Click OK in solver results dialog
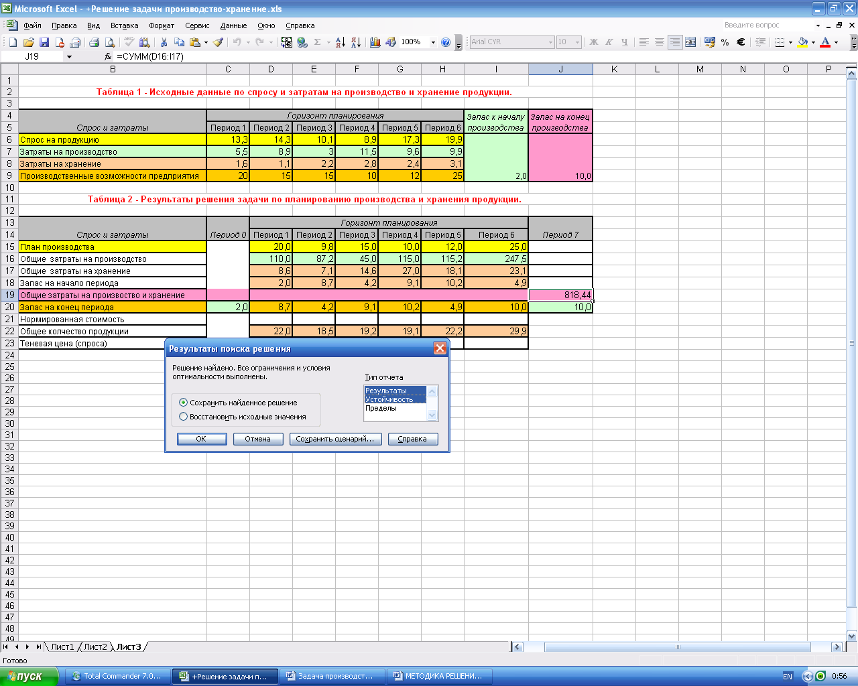This screenshot has width=858, height=686. coord(201,439)
